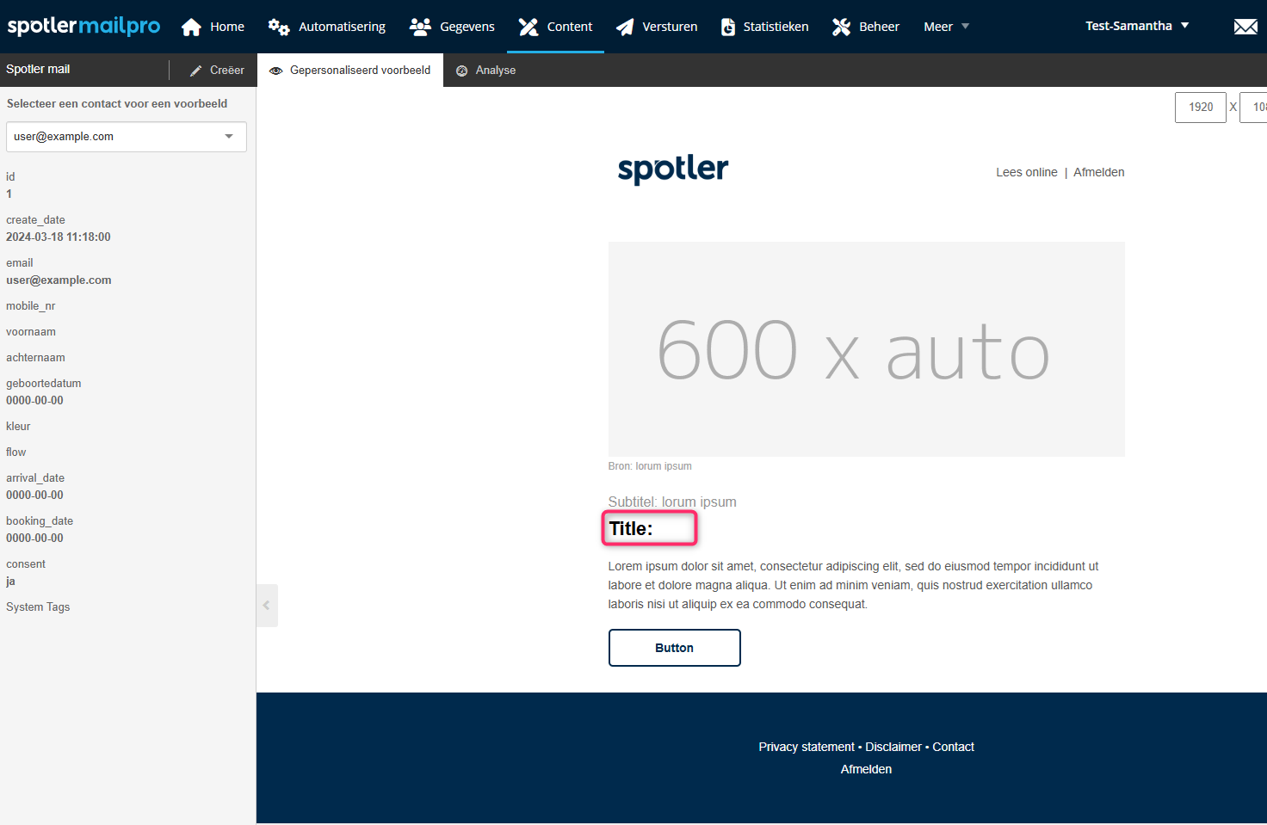Click the preview width field showing 1920
Screen dimensions: 1267x825
pos(1200,107)
